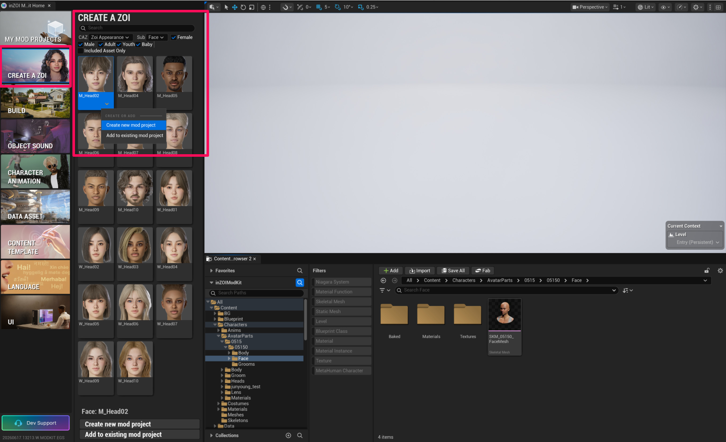Toggle the Baby checkbox
726x442 pixels.
tap(138, 44)
